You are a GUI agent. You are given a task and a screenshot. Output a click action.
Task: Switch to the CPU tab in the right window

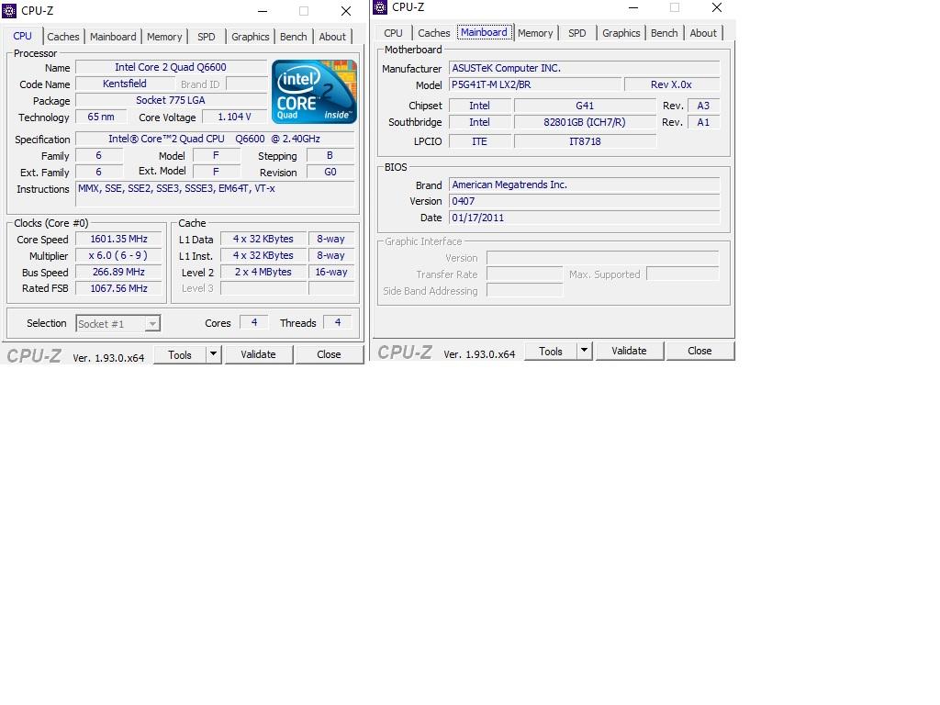[x=393, y=33]
